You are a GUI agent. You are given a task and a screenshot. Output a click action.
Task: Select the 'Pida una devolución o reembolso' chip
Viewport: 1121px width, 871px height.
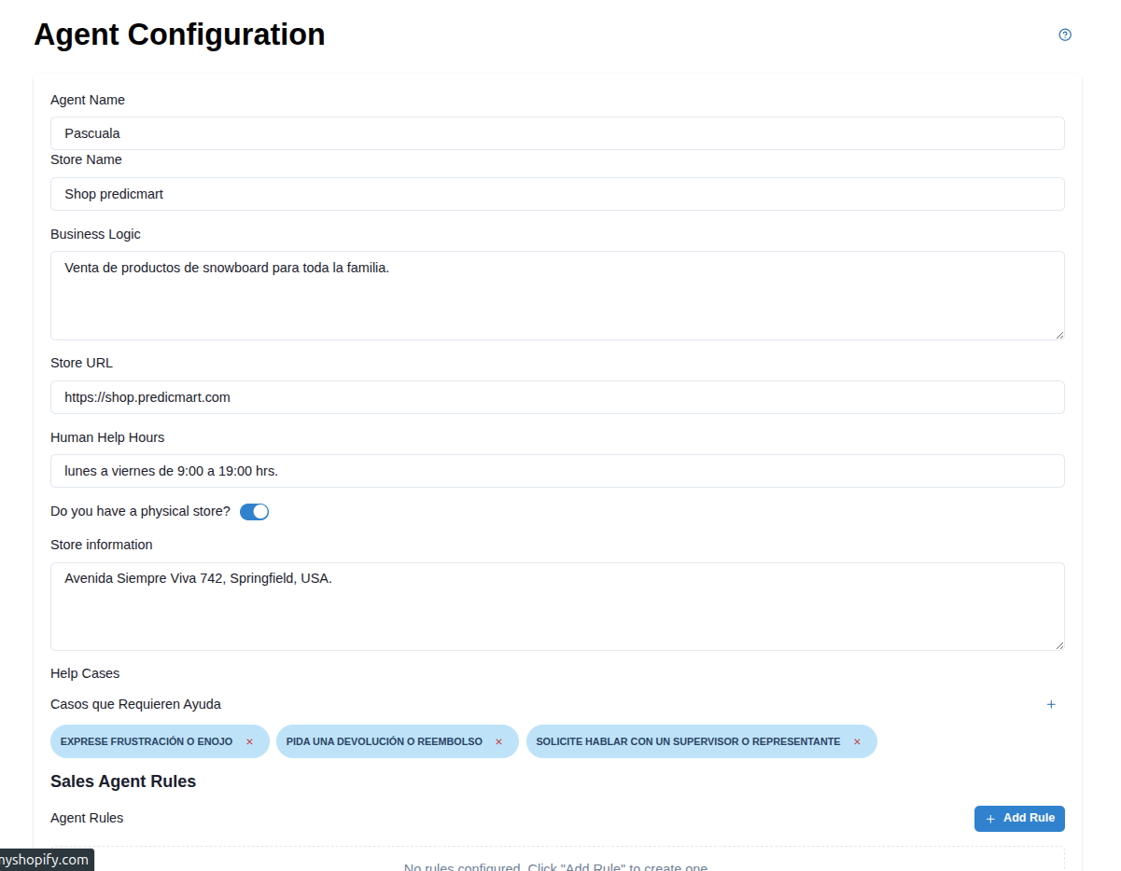pyautogui.click(x=384, y=742)
